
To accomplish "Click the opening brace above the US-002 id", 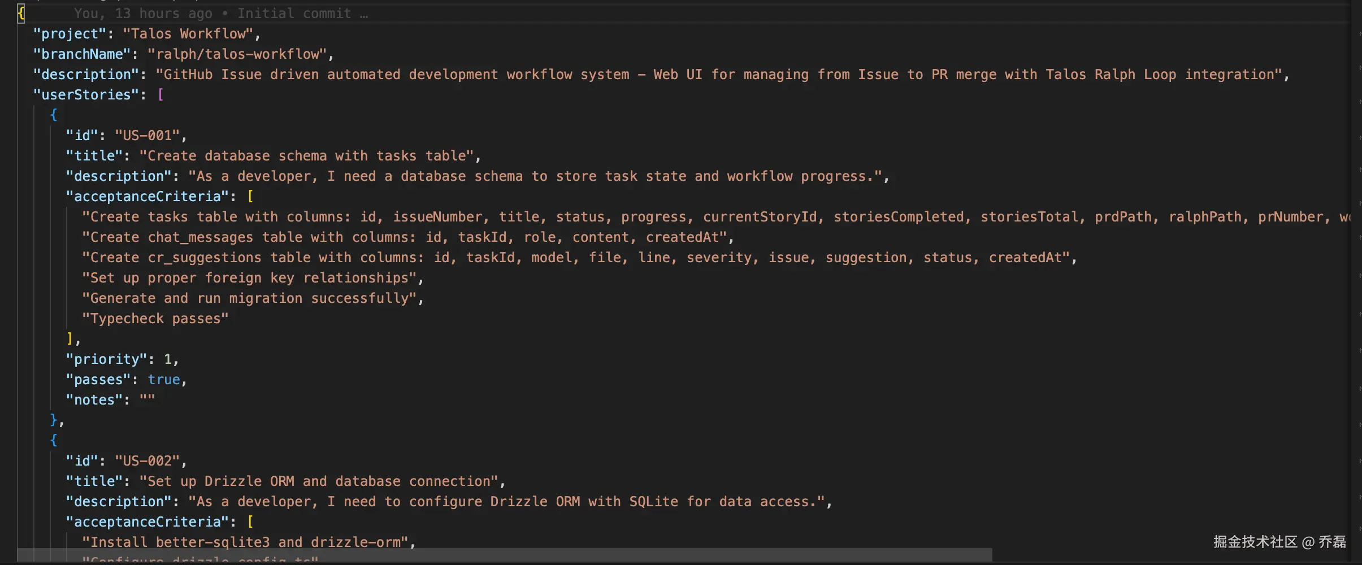I will (x=54, y=441).
